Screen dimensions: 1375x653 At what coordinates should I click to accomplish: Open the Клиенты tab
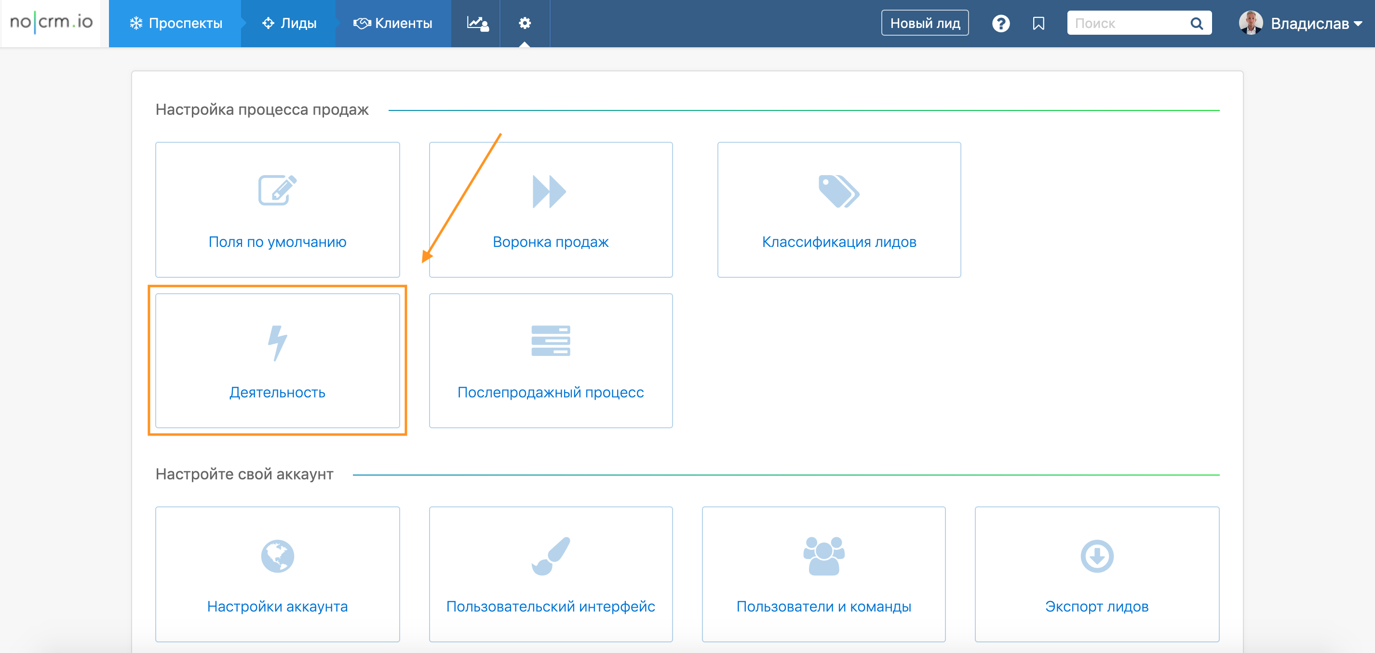393,24
